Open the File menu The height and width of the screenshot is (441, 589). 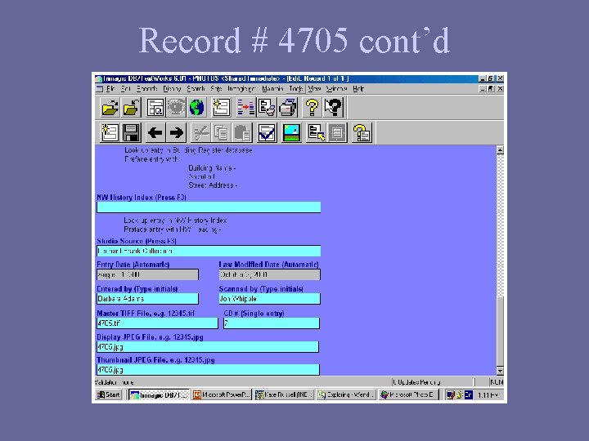pyautogui.click(x=110, y=89)
